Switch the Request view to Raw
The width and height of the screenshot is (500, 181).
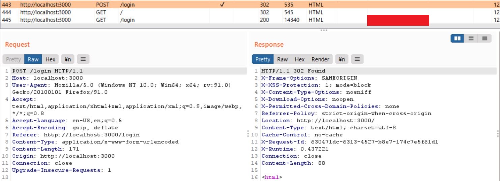click(x=33, y=59)
